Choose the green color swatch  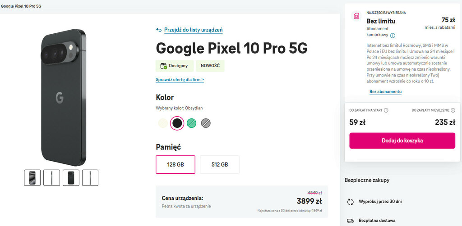[191, 123]
